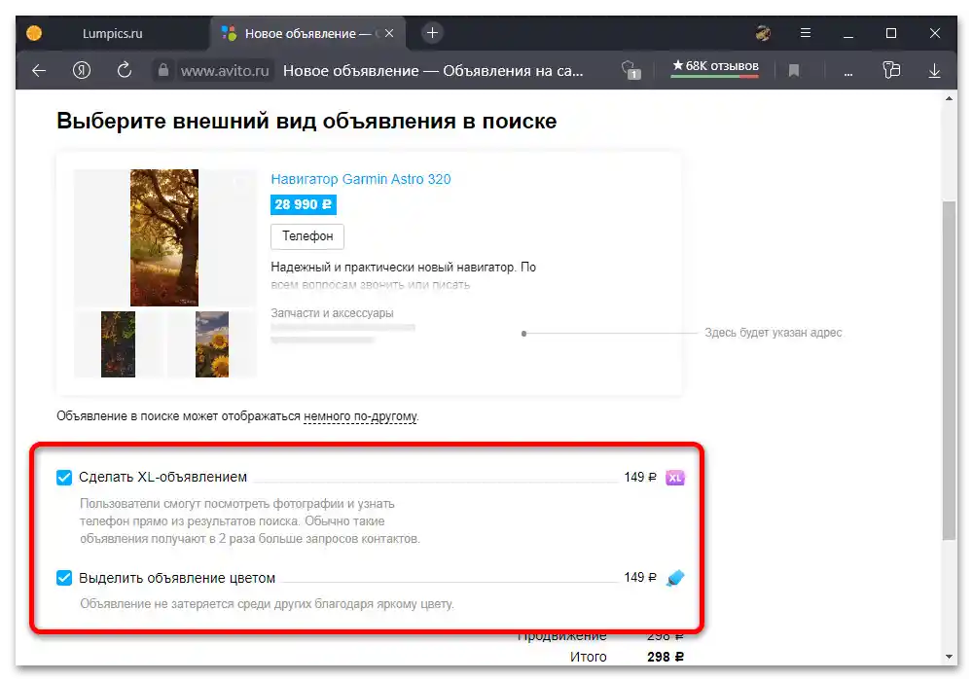973x681 pixels.
Task: Click the profile avatar icon in title bar
Action: (763, 33)
